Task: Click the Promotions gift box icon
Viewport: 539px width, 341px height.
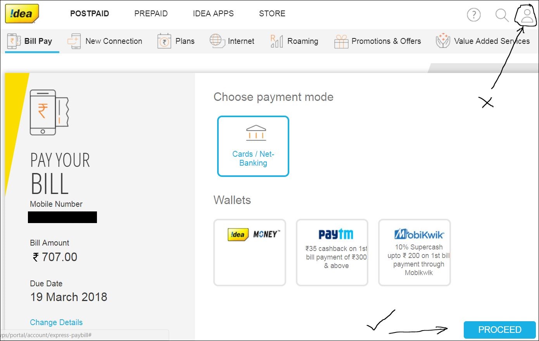Action: click(341, 42)
